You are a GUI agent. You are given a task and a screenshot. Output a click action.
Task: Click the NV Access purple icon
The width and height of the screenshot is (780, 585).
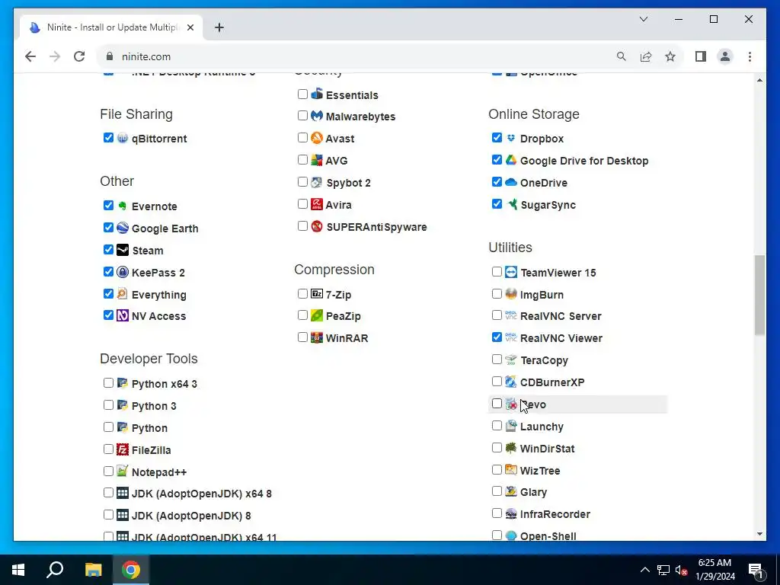click(123, 315)
